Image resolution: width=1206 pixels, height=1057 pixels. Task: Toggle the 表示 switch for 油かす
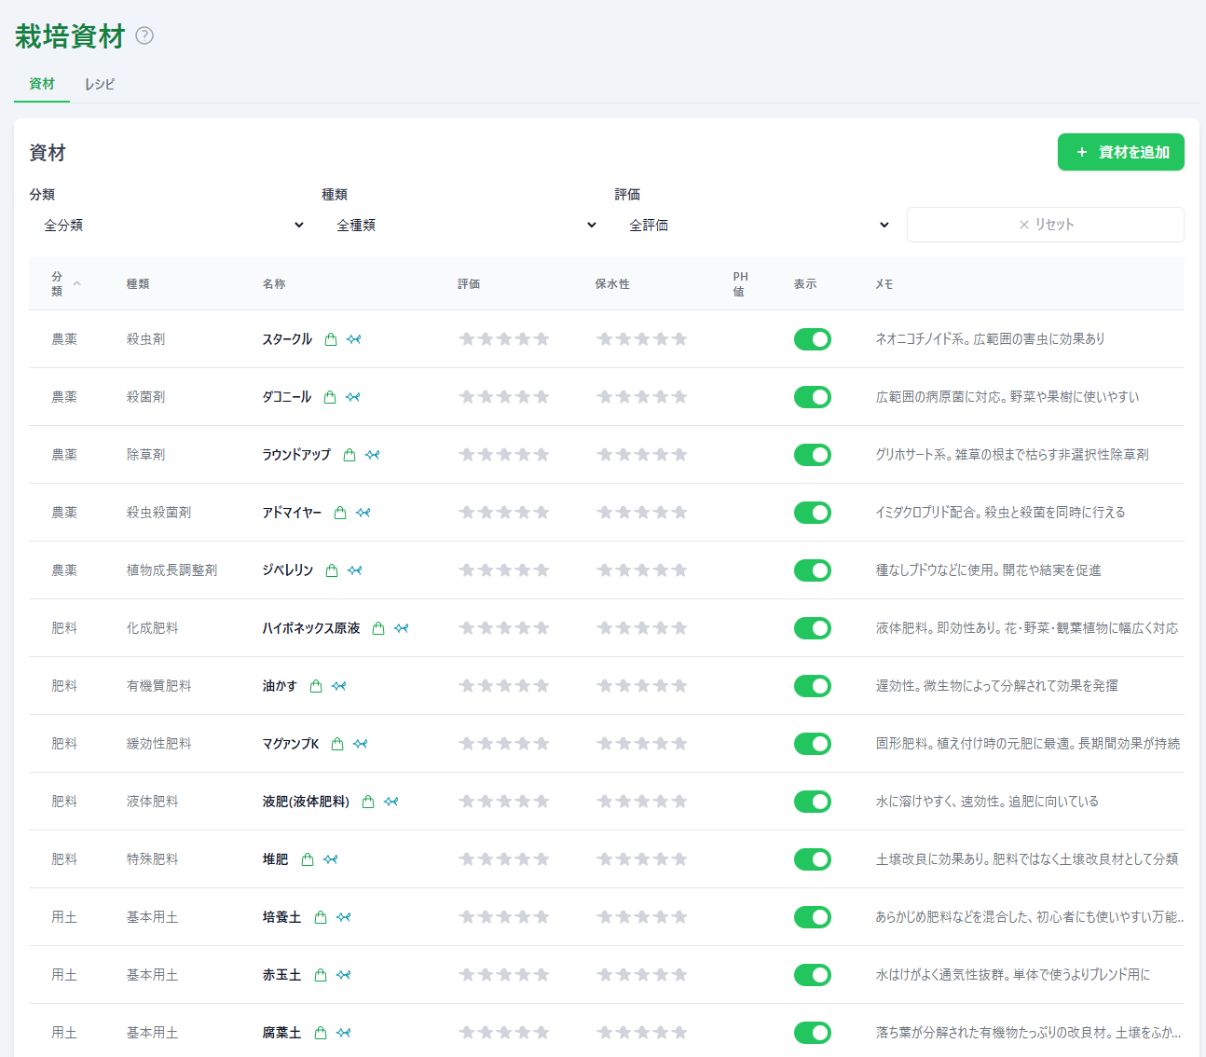coord(813,686)
